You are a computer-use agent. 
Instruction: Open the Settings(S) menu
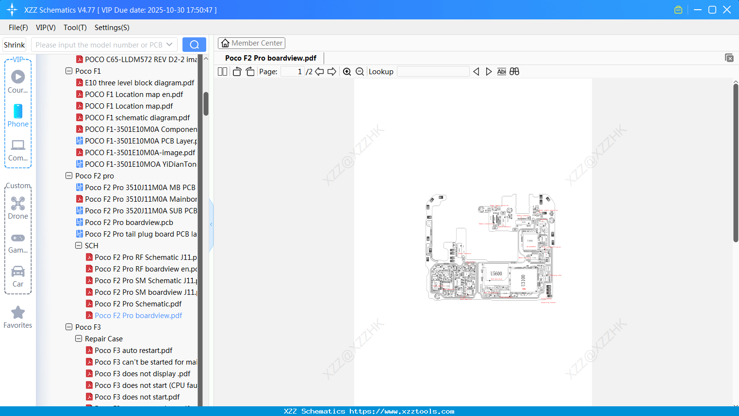112,28
